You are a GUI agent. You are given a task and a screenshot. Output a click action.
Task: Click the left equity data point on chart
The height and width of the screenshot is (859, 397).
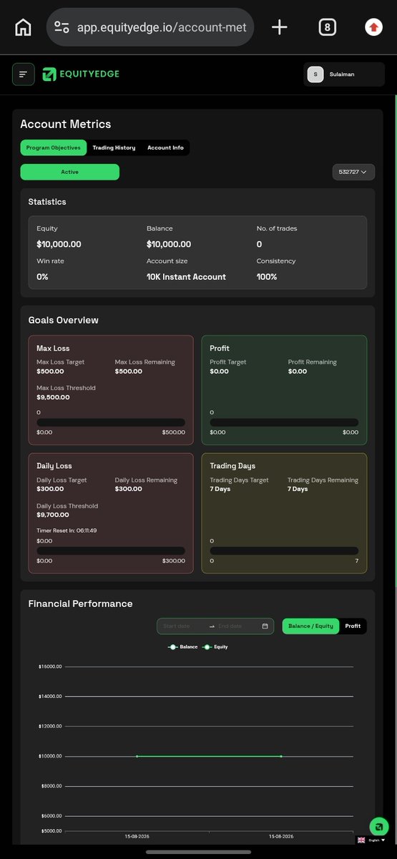pos(137,756)
